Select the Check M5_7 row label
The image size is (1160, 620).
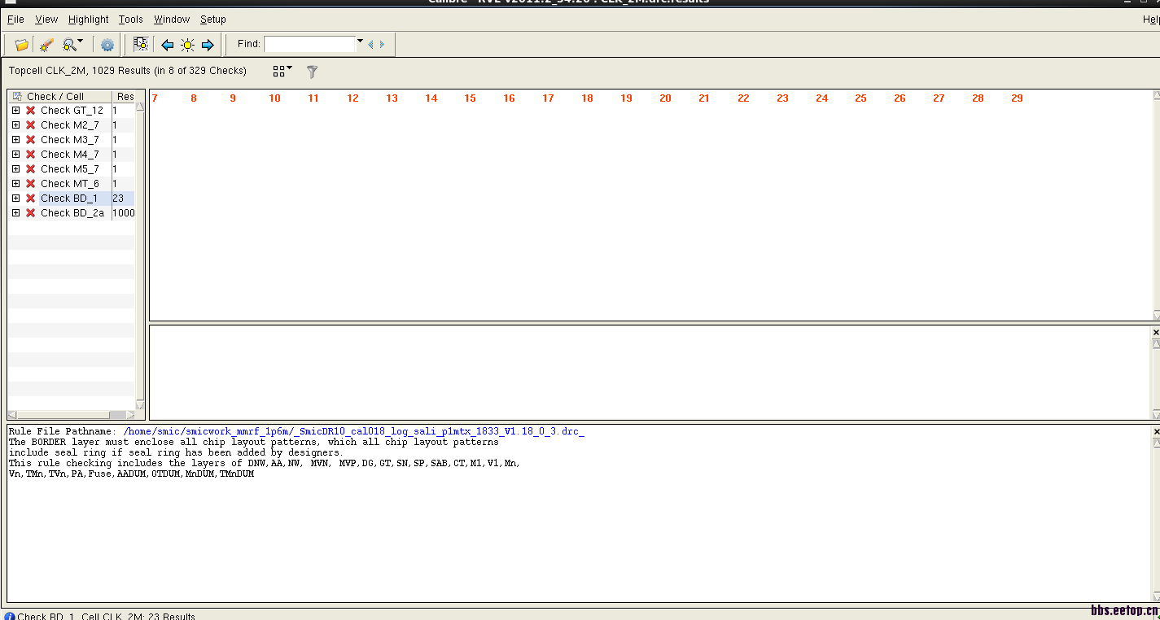(x=69, y=169)
